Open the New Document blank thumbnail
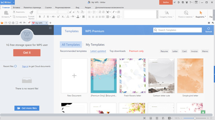The height and width of the screenshot is (120, 215). pyautogui.click(x=74, y=76)
